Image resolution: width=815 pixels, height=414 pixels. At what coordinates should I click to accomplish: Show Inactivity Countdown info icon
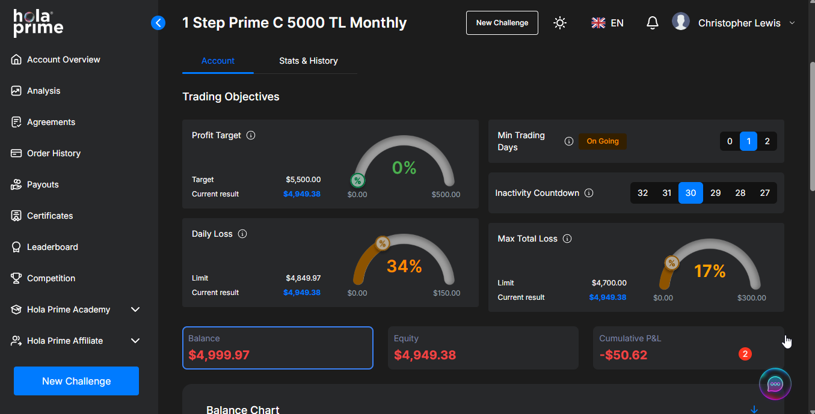point(589,193)
